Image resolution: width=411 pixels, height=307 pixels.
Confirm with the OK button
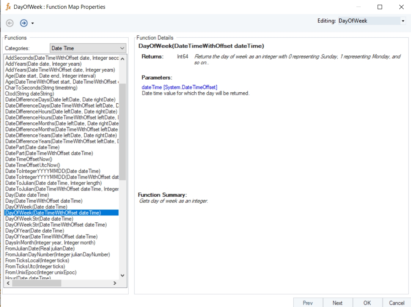(x=367, y=303)
